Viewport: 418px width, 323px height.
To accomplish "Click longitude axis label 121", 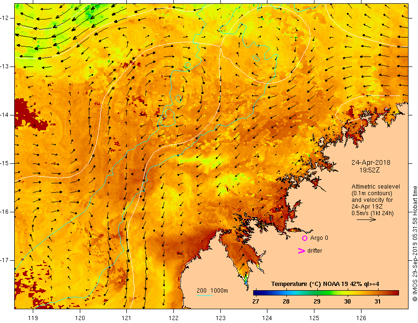I will (127, 318).
